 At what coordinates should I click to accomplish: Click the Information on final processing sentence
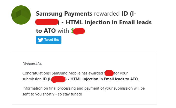(84, 91)
